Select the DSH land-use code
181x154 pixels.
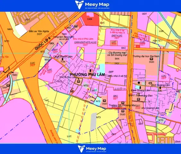5,87
